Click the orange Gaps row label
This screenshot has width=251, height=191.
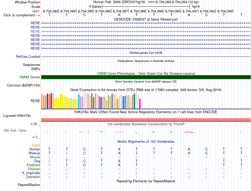point(36,145)
